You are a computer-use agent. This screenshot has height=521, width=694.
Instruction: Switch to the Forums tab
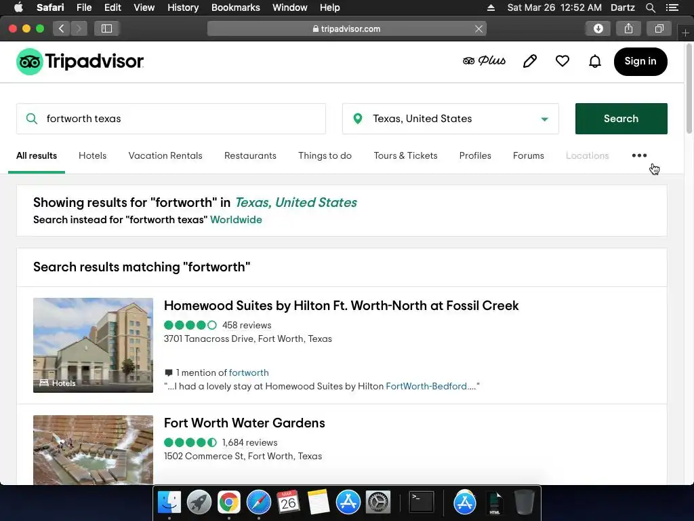pyautogui.click(x=529, y=155)
